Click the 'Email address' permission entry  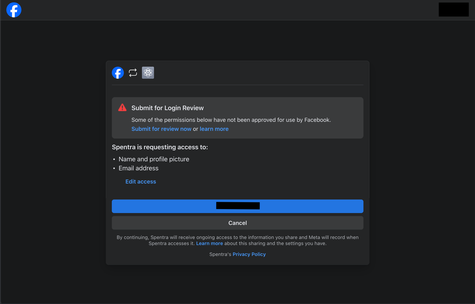tap(138, 168)
